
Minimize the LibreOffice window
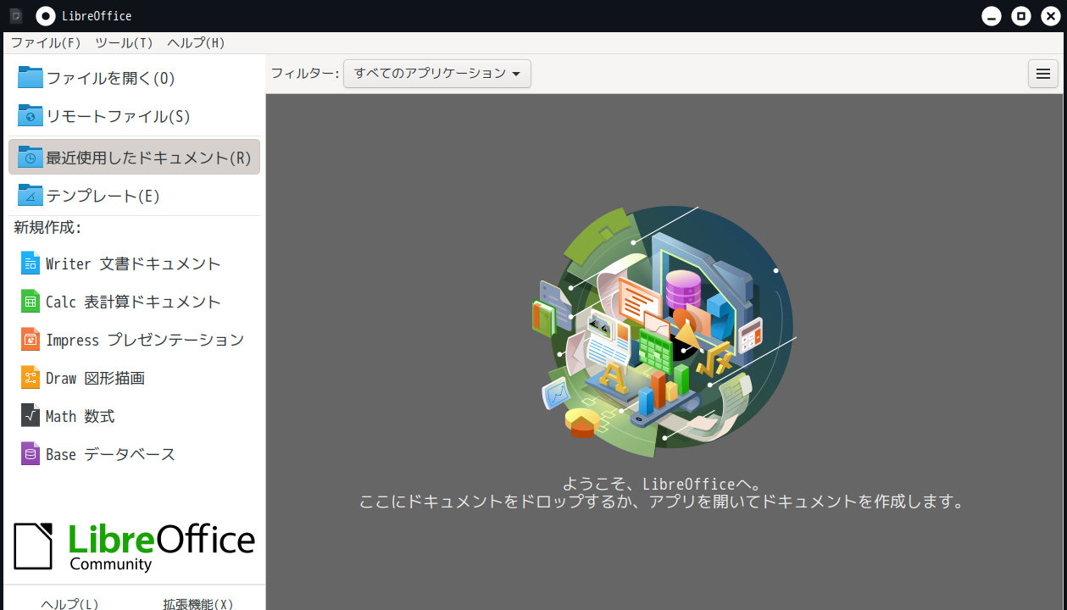992,16
